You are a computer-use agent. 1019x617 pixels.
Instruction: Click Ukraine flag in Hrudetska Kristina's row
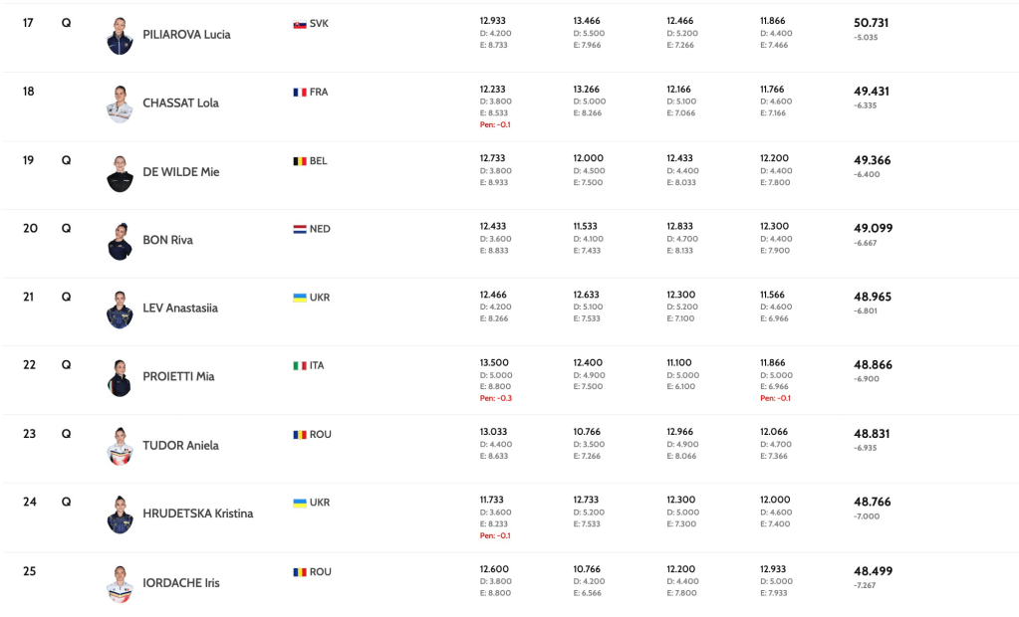pyautogui.click(x=299, y=504)
